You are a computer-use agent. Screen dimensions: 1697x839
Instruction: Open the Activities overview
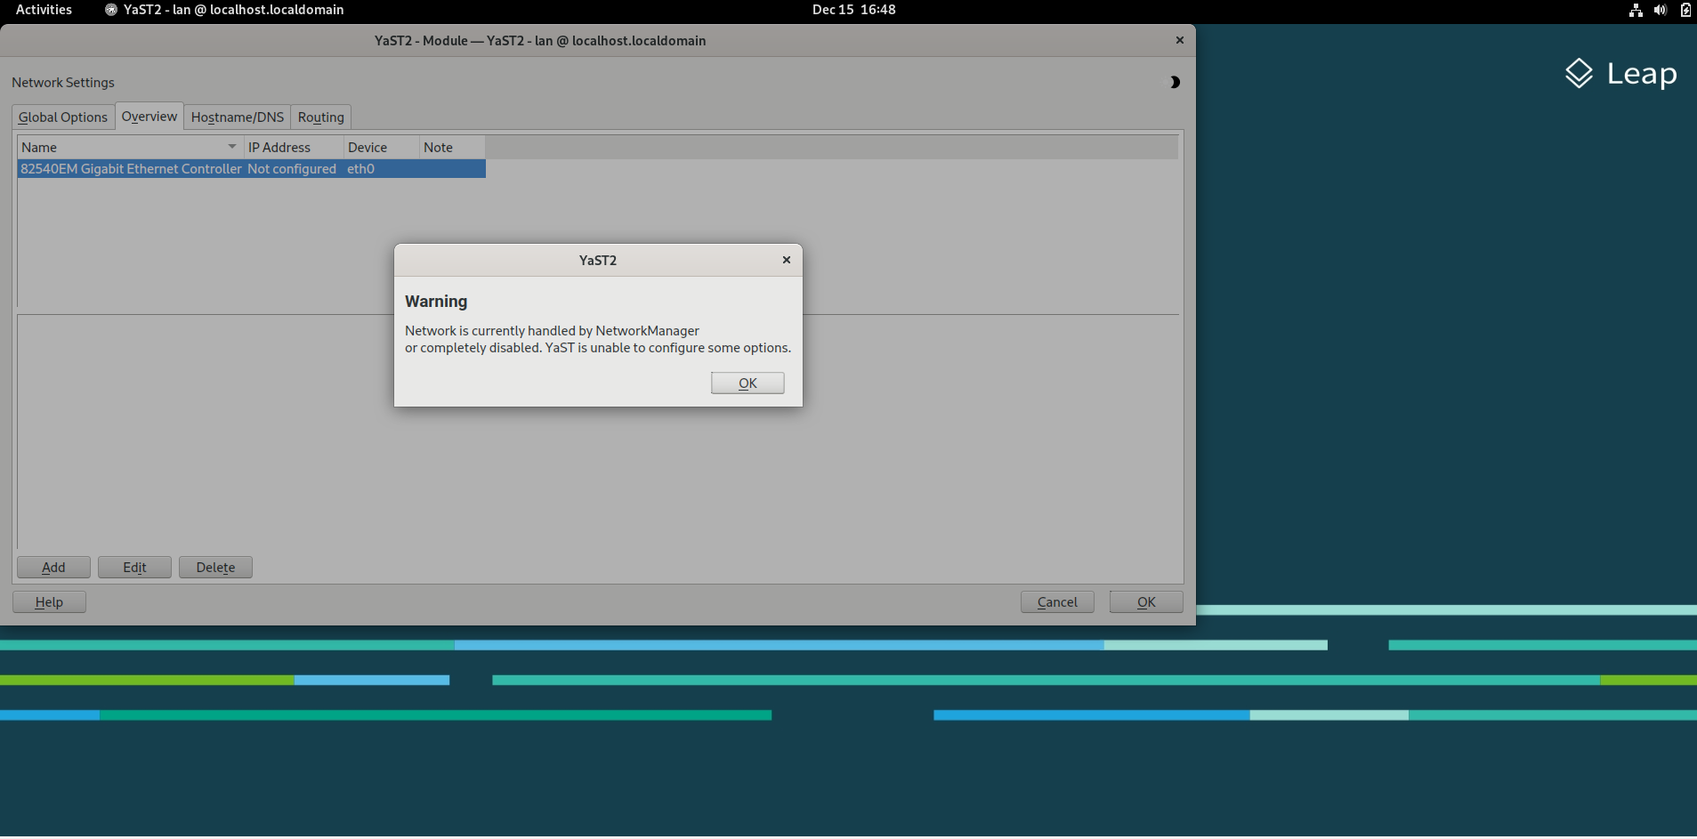(44, 10)
